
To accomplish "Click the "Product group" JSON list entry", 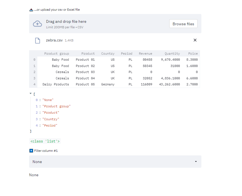I will click(56, 106).
